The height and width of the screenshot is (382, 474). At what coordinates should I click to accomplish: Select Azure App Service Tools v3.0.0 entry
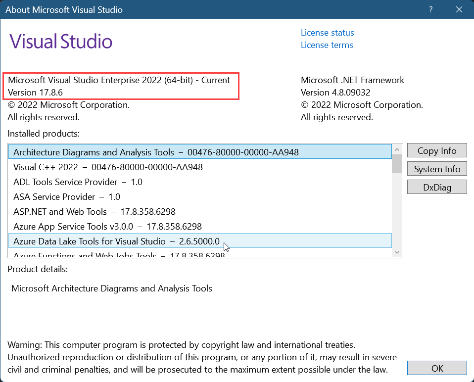200,226
